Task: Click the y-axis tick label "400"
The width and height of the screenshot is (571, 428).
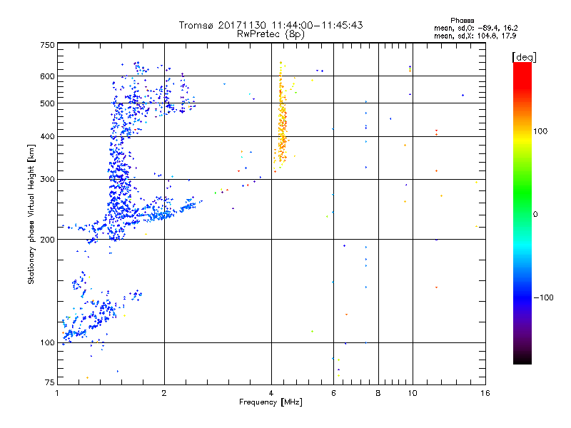Action: pyautogui.click(x=47, y=136)
